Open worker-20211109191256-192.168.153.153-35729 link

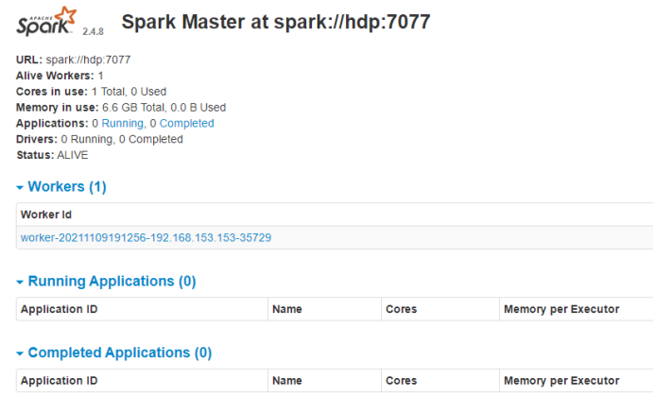click(146, 238)
